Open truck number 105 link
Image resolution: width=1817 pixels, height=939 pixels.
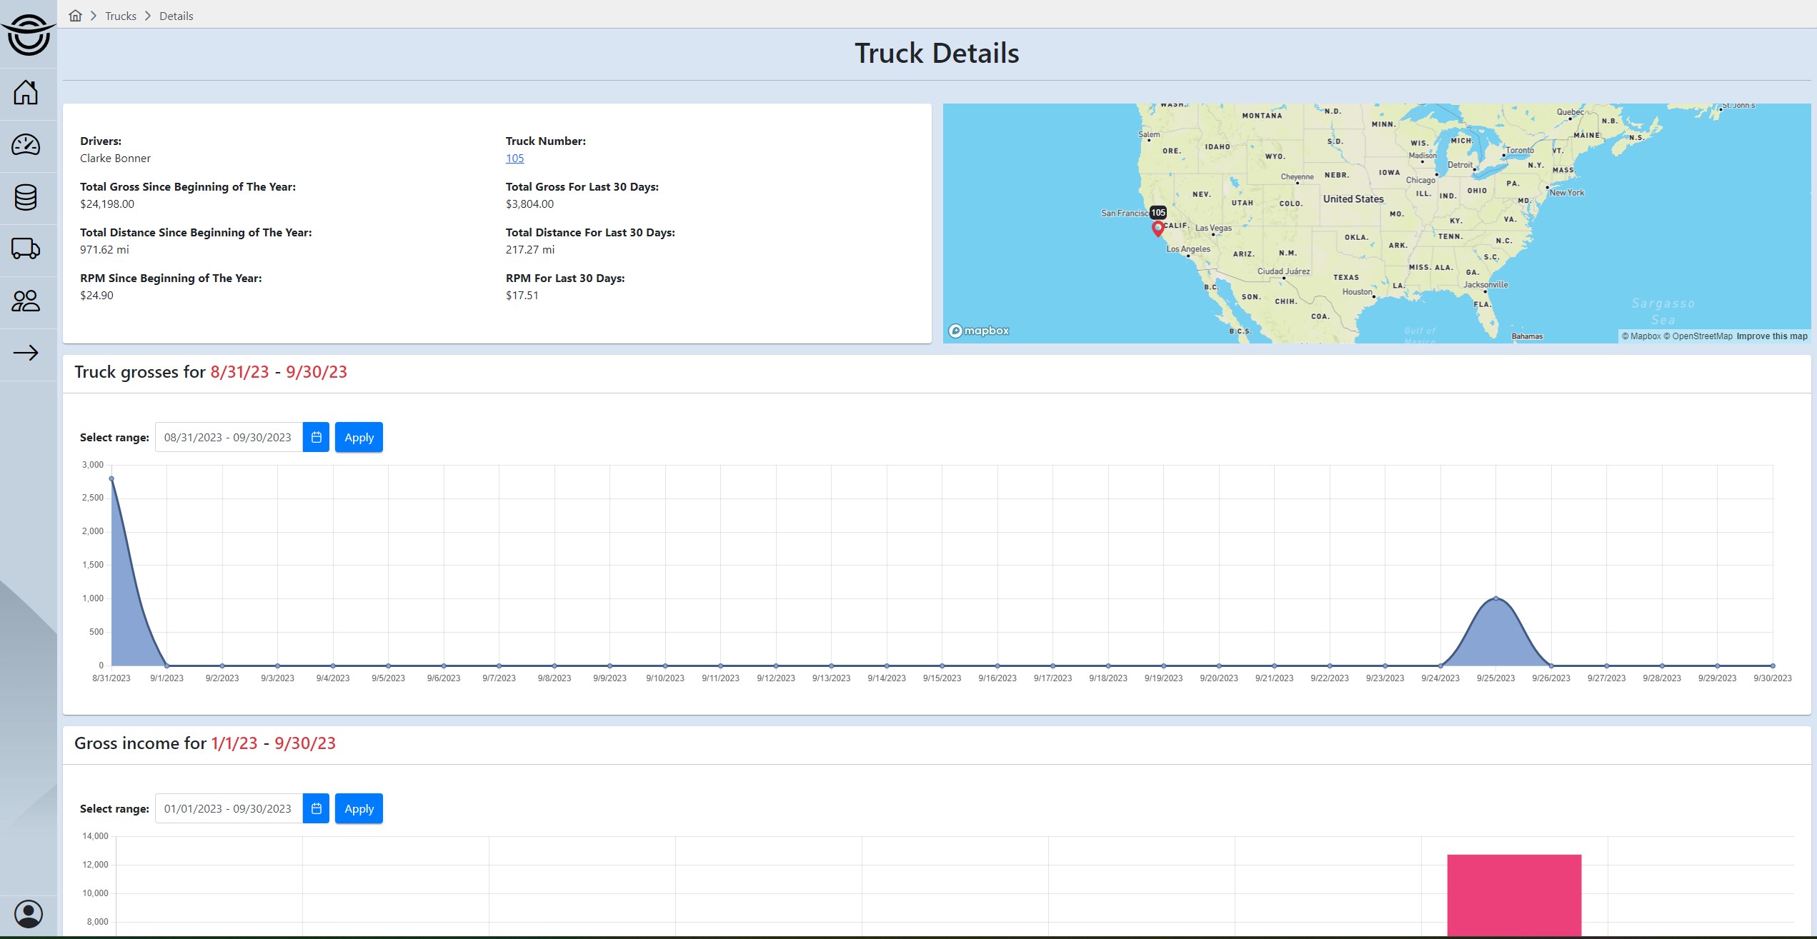tap(514, 159)
